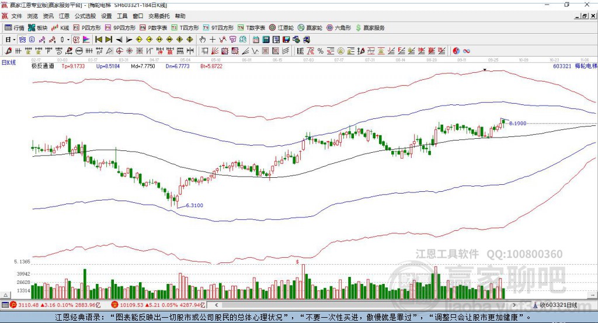598x323 pixels.
Task: Open the calendar icon numbered 21
Action: 256,40
